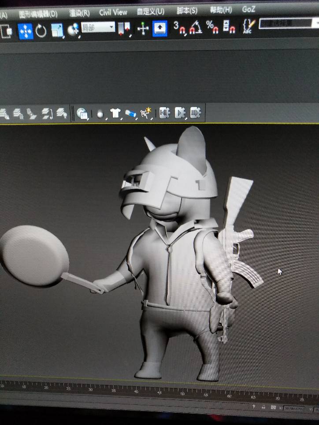Toggle Absolute/Offset transform type-in icon
This screenshot has height=425, width=319.
point(274,407)
